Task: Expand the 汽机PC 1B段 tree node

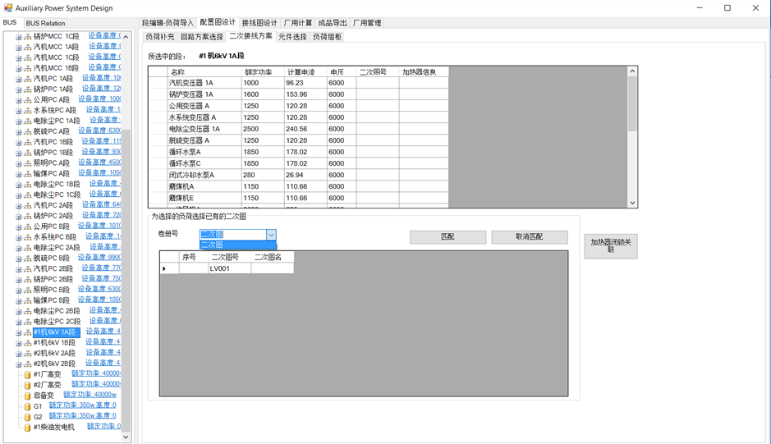Action: click(19, 143)
